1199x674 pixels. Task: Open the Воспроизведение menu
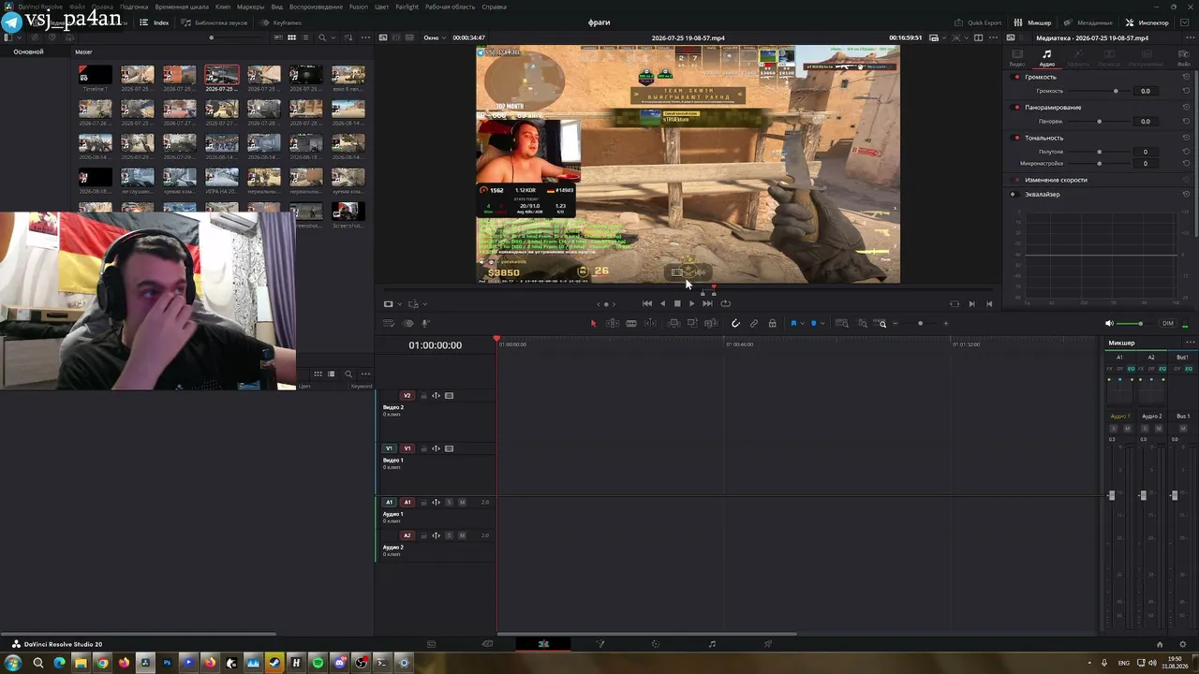click(x=316, y=7)
